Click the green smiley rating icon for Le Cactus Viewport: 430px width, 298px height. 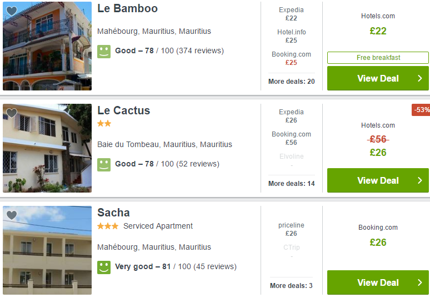pos(104,165)
